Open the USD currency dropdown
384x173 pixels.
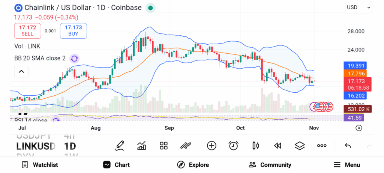358,7
